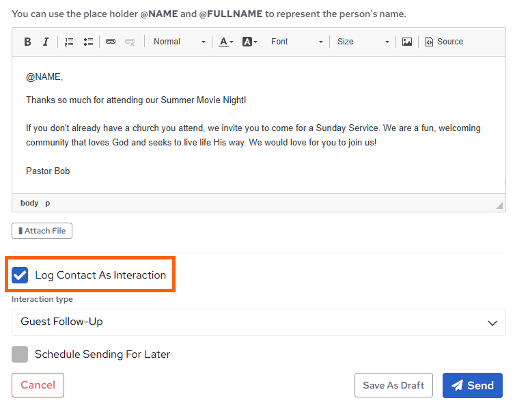Click the unlink icon
The height and width of the screenshot is (407, 515).
tap(130, 42)
